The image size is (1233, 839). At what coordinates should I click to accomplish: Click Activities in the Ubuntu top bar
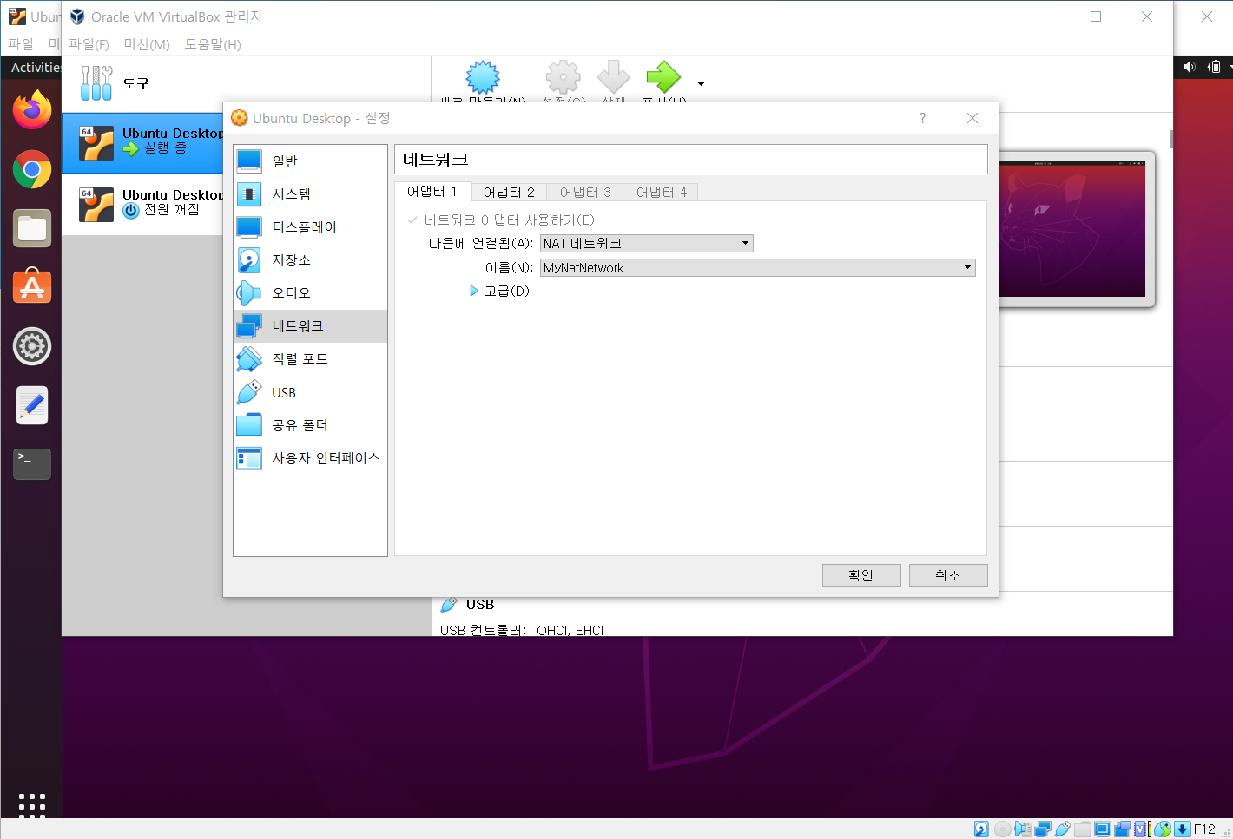(36, 68)
